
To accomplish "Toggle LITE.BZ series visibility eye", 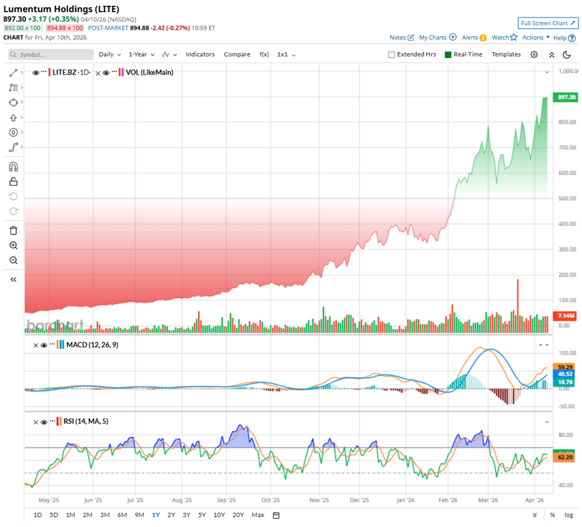I will click(35, 73).
